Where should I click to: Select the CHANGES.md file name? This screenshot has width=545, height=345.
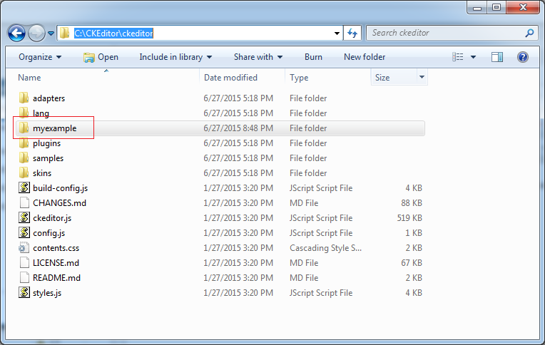coord(59,203)
